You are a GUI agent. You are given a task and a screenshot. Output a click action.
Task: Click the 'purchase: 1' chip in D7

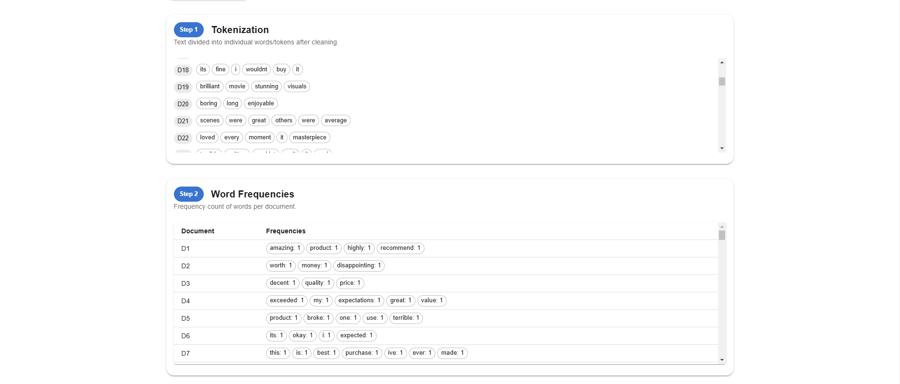[362, 353]
